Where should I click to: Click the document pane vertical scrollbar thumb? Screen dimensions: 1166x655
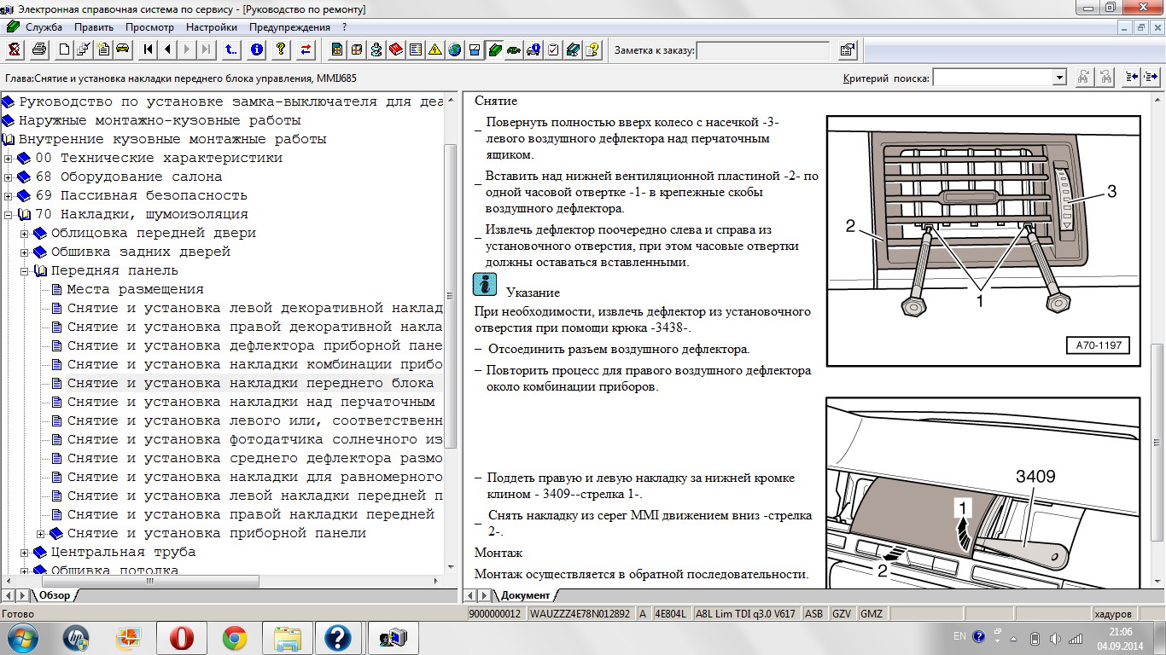coord(1157,443)
